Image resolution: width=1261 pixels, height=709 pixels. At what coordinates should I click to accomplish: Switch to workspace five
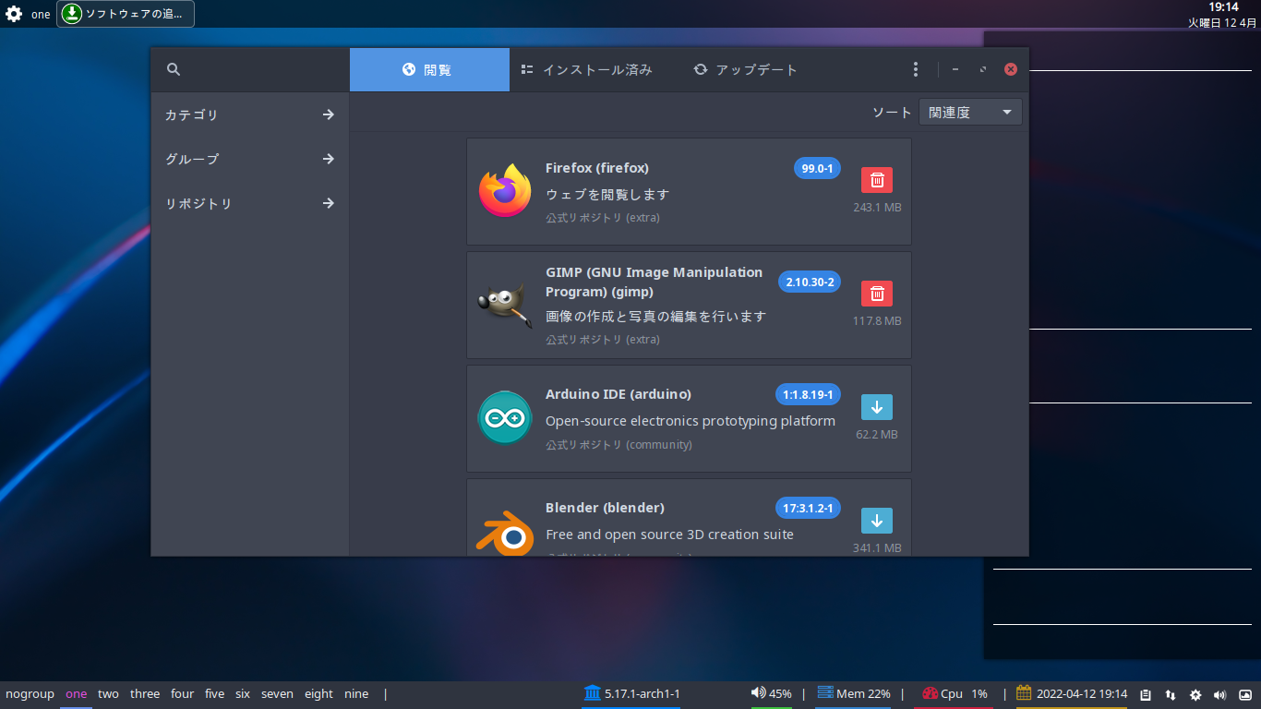214,694
